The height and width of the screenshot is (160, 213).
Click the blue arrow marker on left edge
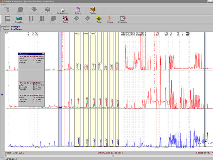tap(2, 95)
